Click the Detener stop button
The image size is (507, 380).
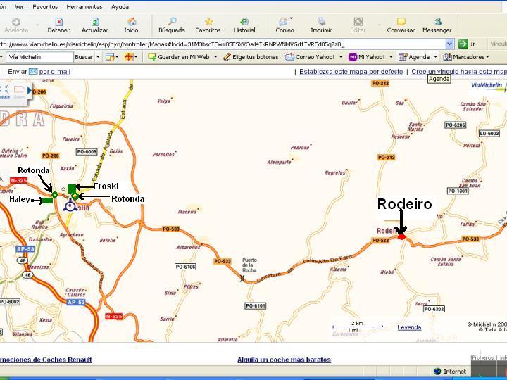pyautogui.click(x=58, y=25)
